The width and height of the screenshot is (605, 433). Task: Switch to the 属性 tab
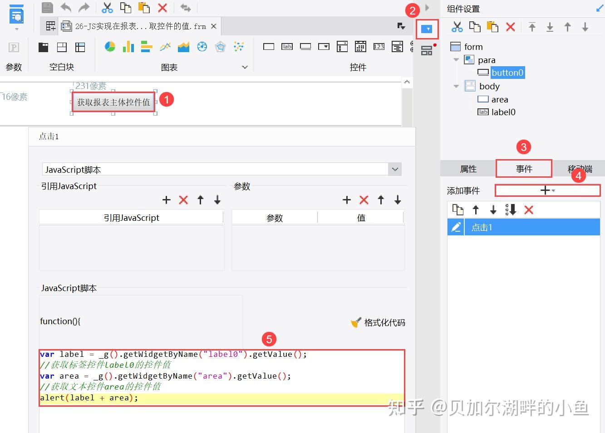click(468, 168)
